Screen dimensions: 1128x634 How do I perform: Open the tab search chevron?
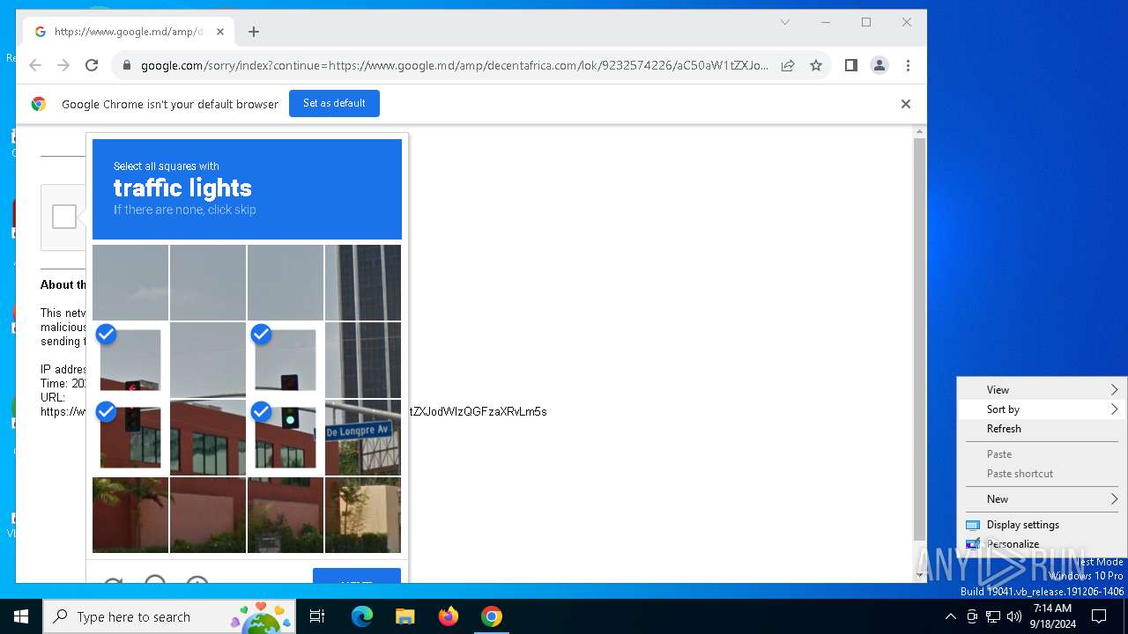(784, 22)
